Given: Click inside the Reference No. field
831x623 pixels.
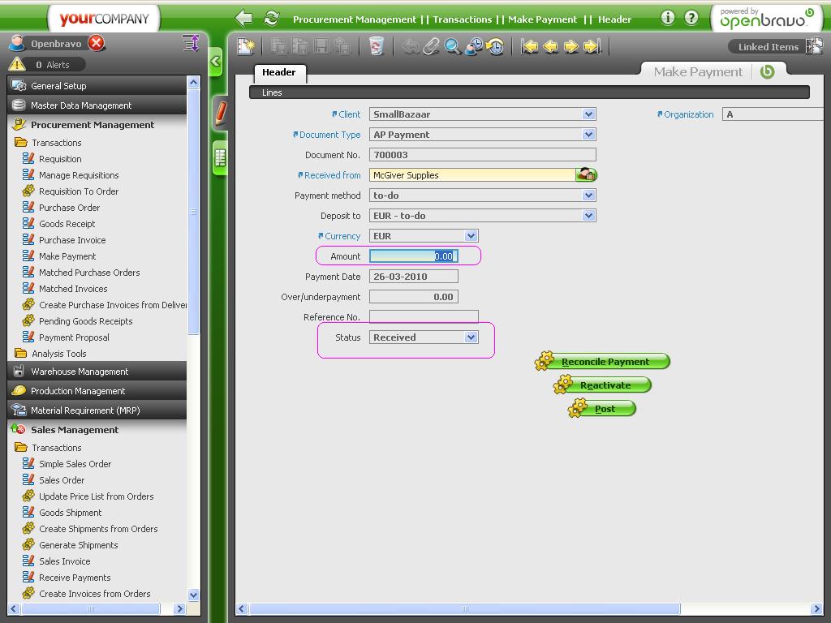Looking at the screenshot, I should [423, 317].
